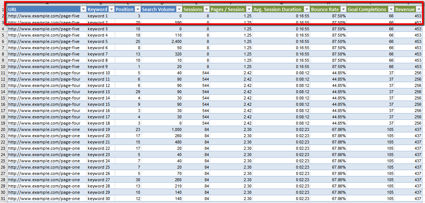The width and height of the screenshot is (425, 203).
Task: Click the 2,400 search volume cell
Action: (162, 41)
